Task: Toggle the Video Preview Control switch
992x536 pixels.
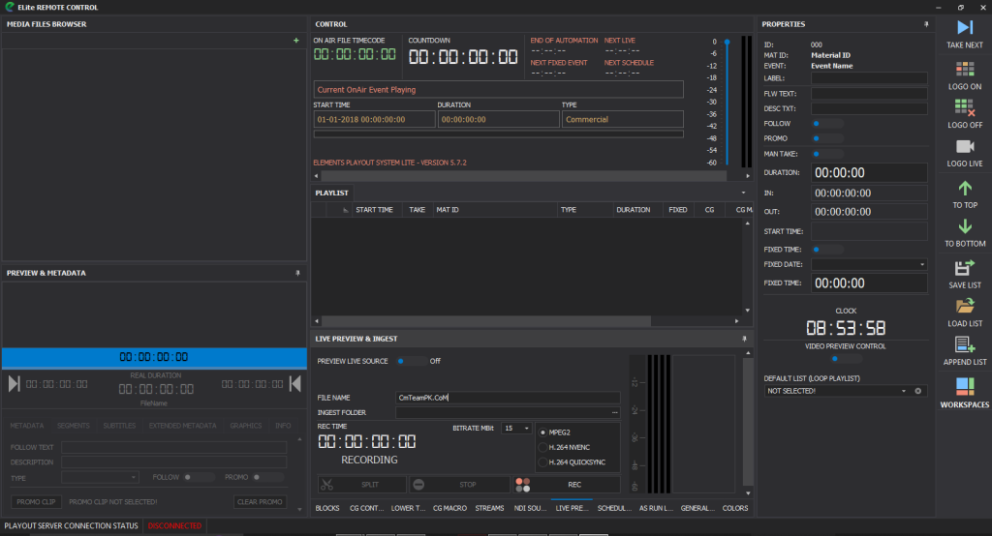Action: 845,359
